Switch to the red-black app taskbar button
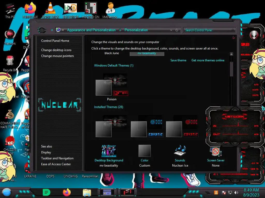This screenshot has width=265, height=198. click(x=127, y=192)
